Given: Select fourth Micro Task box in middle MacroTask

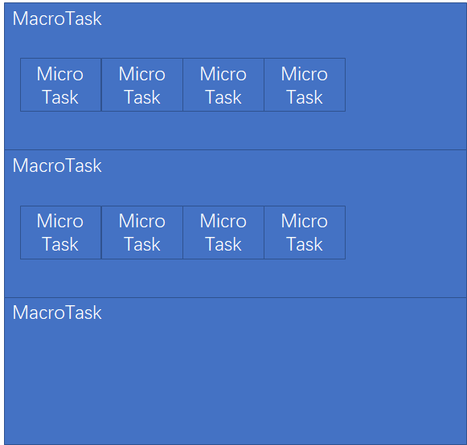Looking at the screenshot, I should [x=305, y=232].
